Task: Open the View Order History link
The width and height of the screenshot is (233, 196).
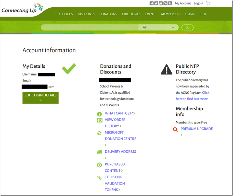Action: click(115, 122)
